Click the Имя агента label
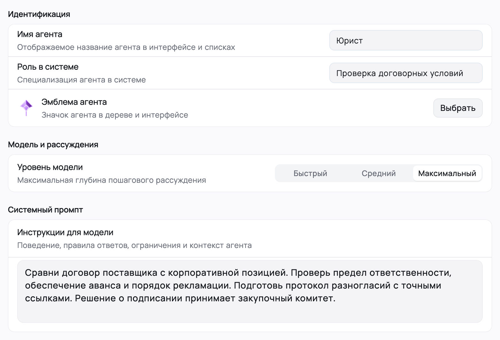Screen dimensions: 500x340 [40, 34]
